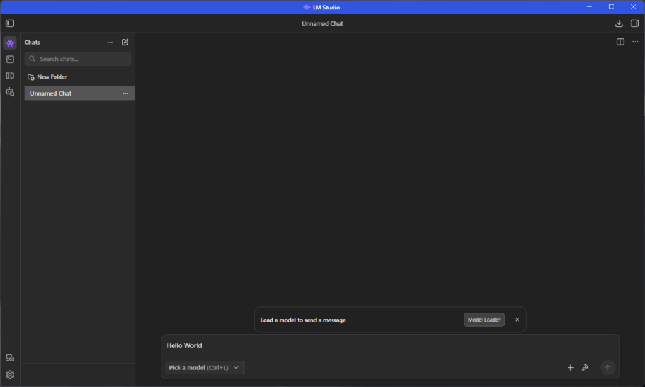Toggle the right sidebar panel
The width and height of the screenshot is (645, 387).
point(634,23)
